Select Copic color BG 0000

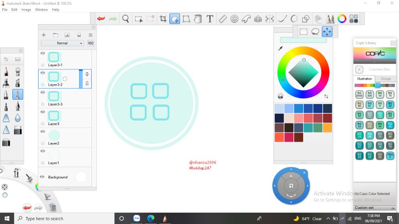[359, 94]
